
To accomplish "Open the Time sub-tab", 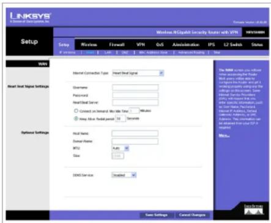I will pos(217,53).
